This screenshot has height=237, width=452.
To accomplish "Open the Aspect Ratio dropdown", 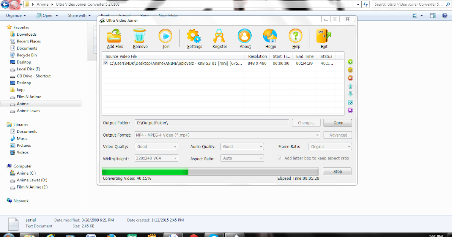I will pyautogui.click(x=242, y=158).
